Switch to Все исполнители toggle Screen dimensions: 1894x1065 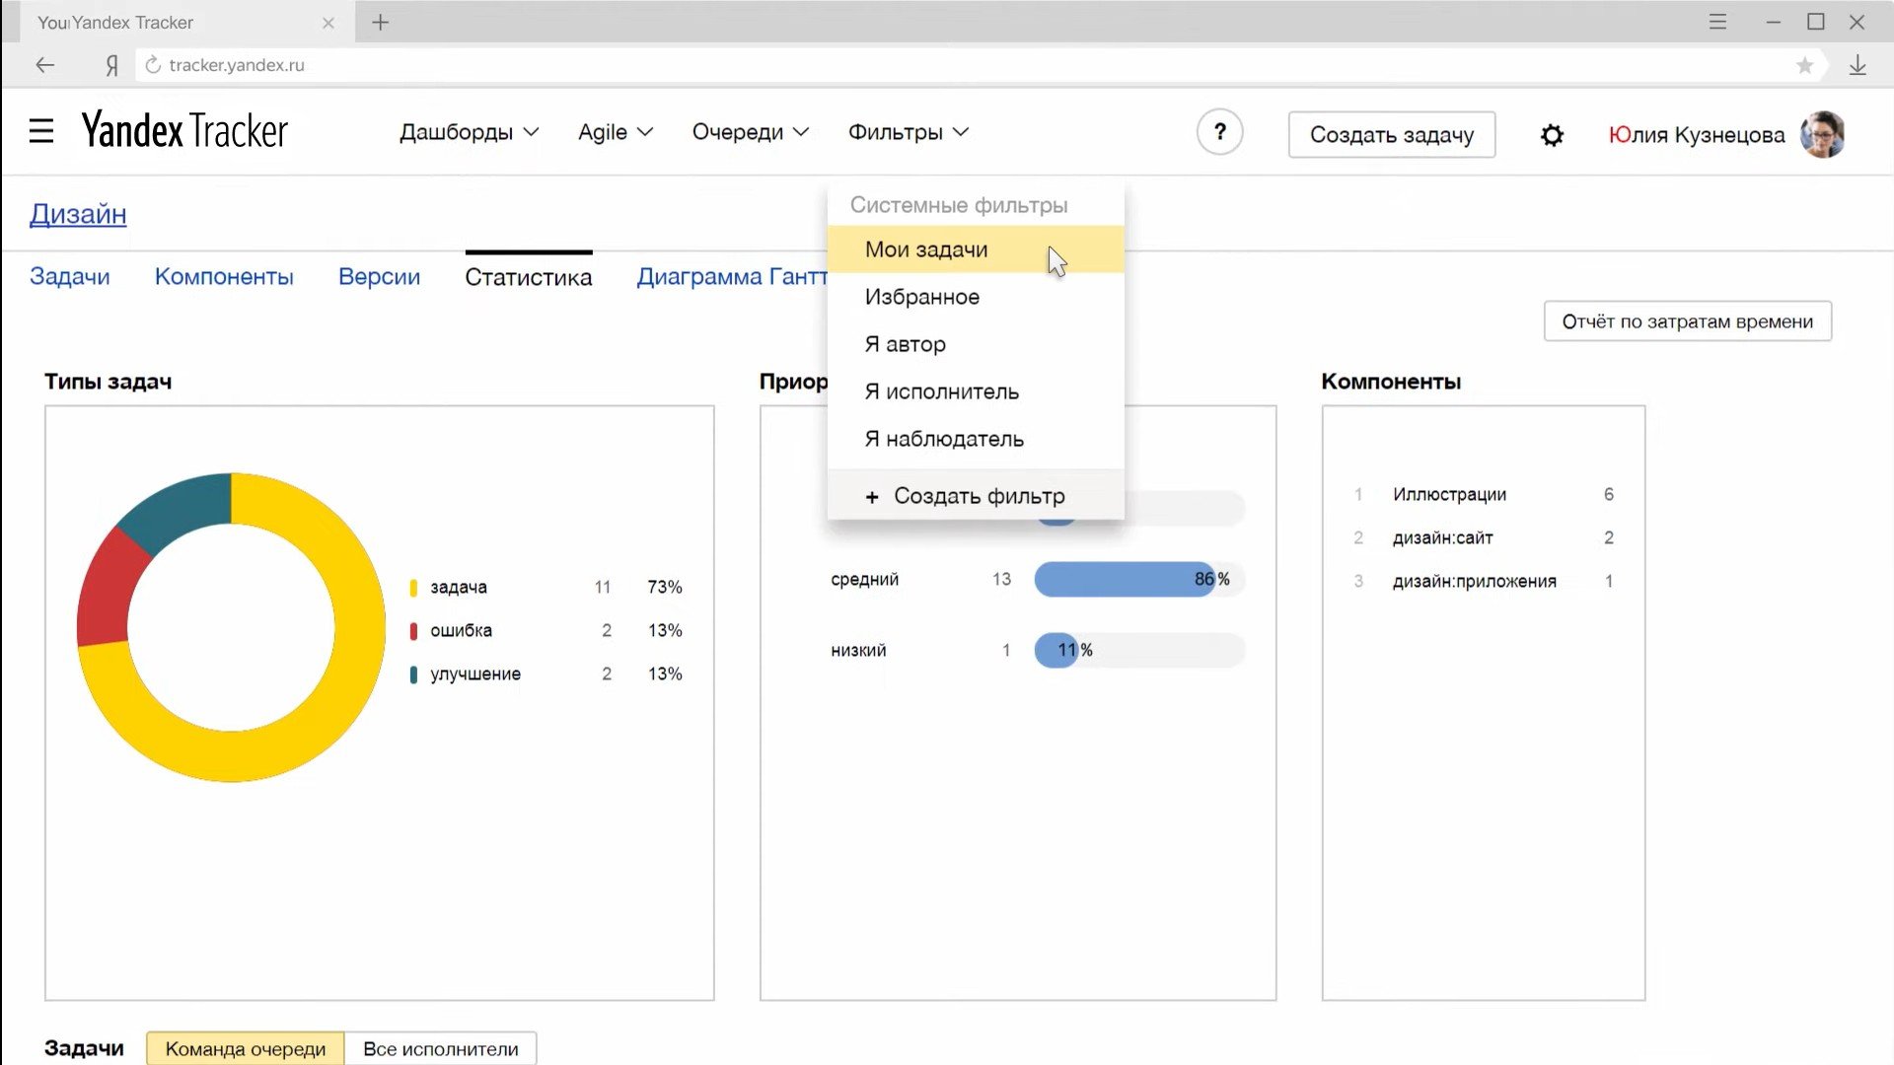[x=440, y=1048]
